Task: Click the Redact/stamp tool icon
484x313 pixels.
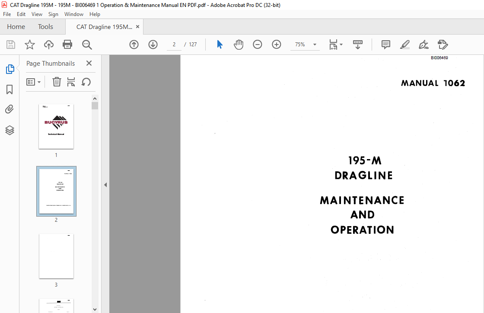Action: [x=443, y=45]
